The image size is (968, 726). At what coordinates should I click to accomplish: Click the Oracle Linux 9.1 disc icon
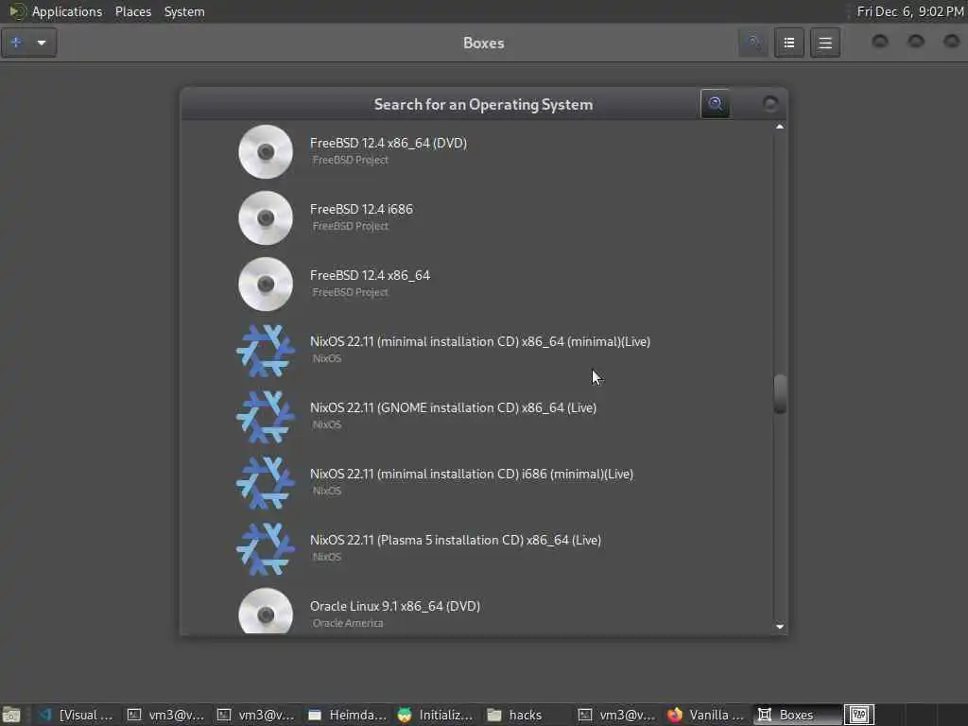coord(266,612)
